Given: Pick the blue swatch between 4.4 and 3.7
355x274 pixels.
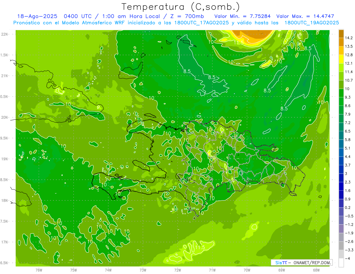Looking at the screenshot, I should pyautogui.click(x=341, y=161).
